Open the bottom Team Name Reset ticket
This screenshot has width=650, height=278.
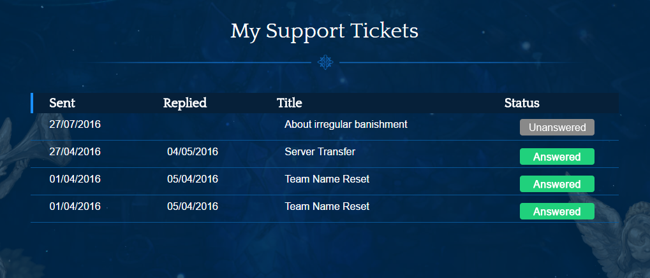point(327,207)
